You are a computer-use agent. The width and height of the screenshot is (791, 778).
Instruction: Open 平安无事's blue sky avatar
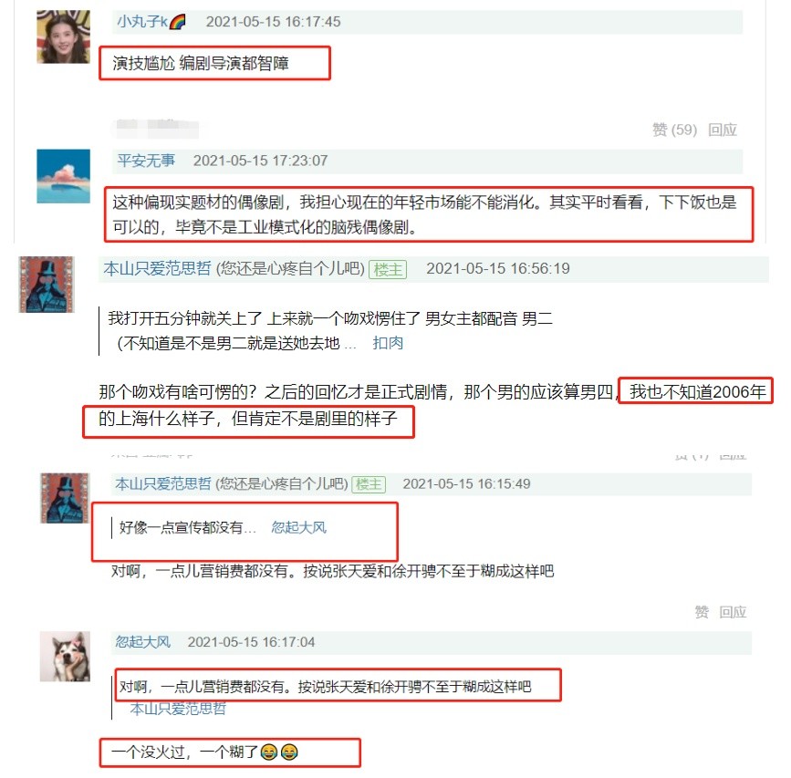tap(64, 176)
